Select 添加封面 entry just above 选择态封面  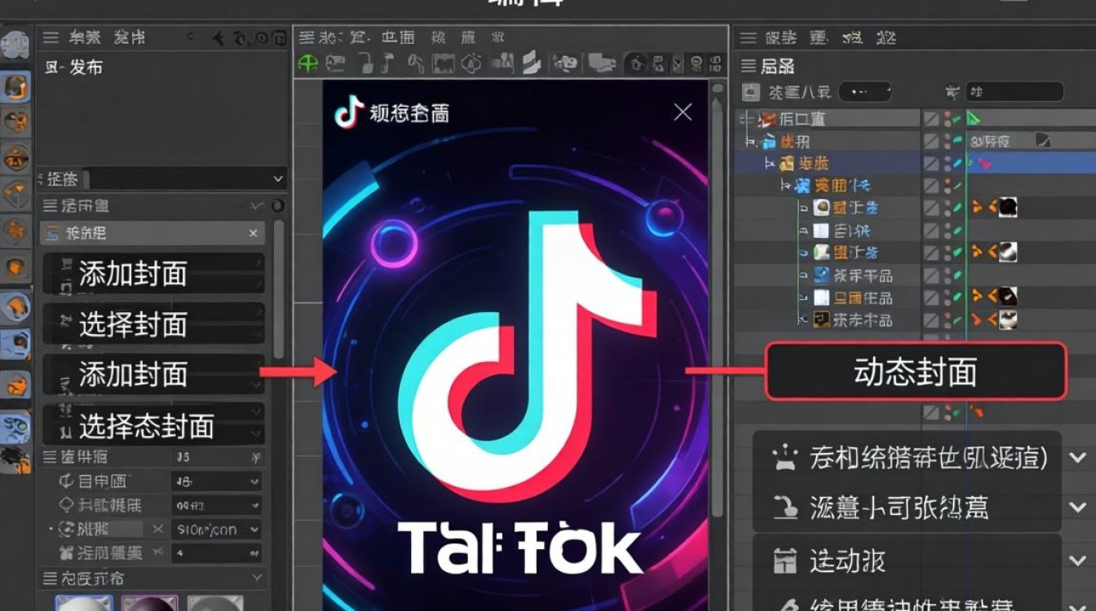pyautogui.click(x=153, y=375)
